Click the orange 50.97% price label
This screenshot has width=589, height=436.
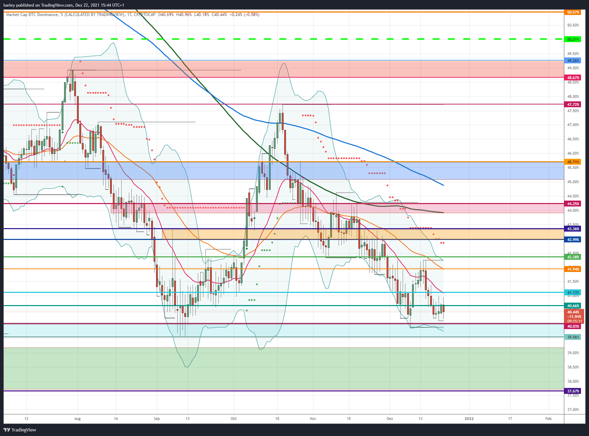click(x=573, y=12)
